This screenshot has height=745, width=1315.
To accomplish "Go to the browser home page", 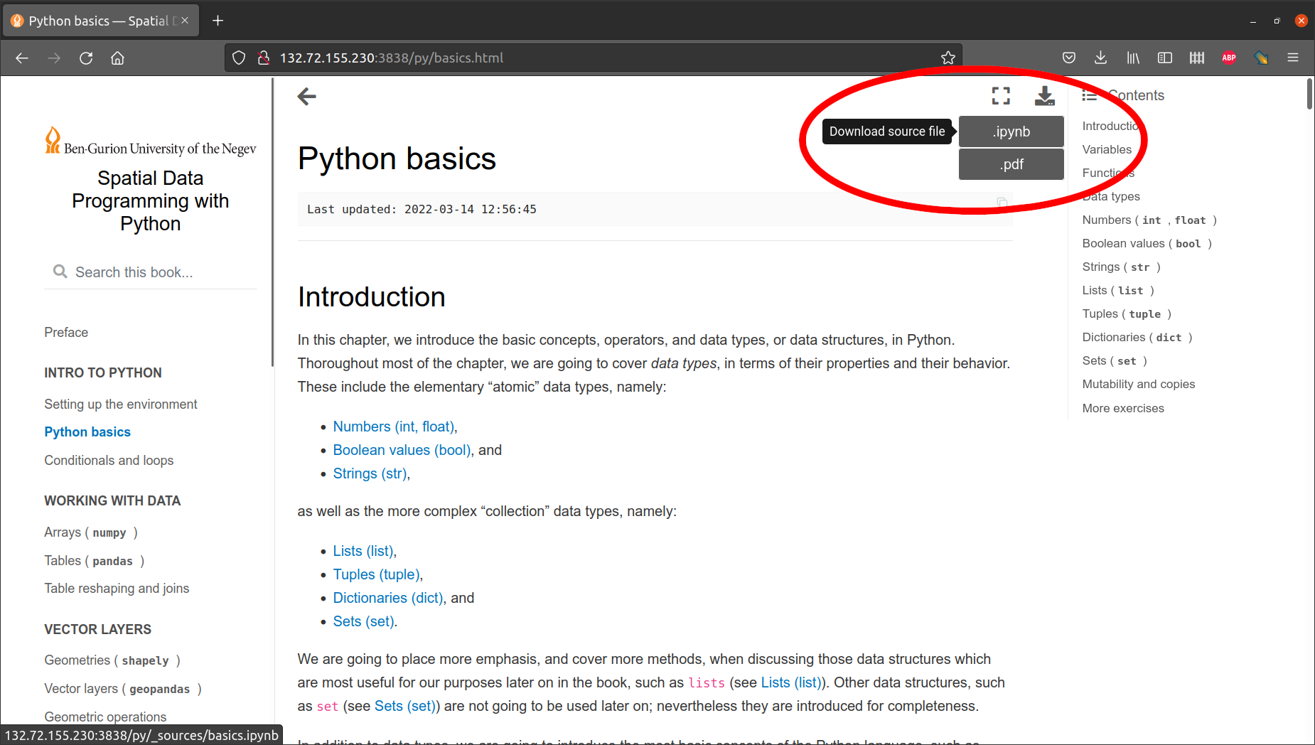I will [x=118, y=58].
